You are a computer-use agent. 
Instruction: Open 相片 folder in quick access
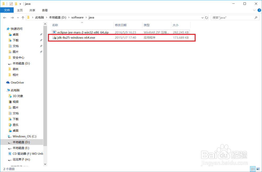pos(15,75)
